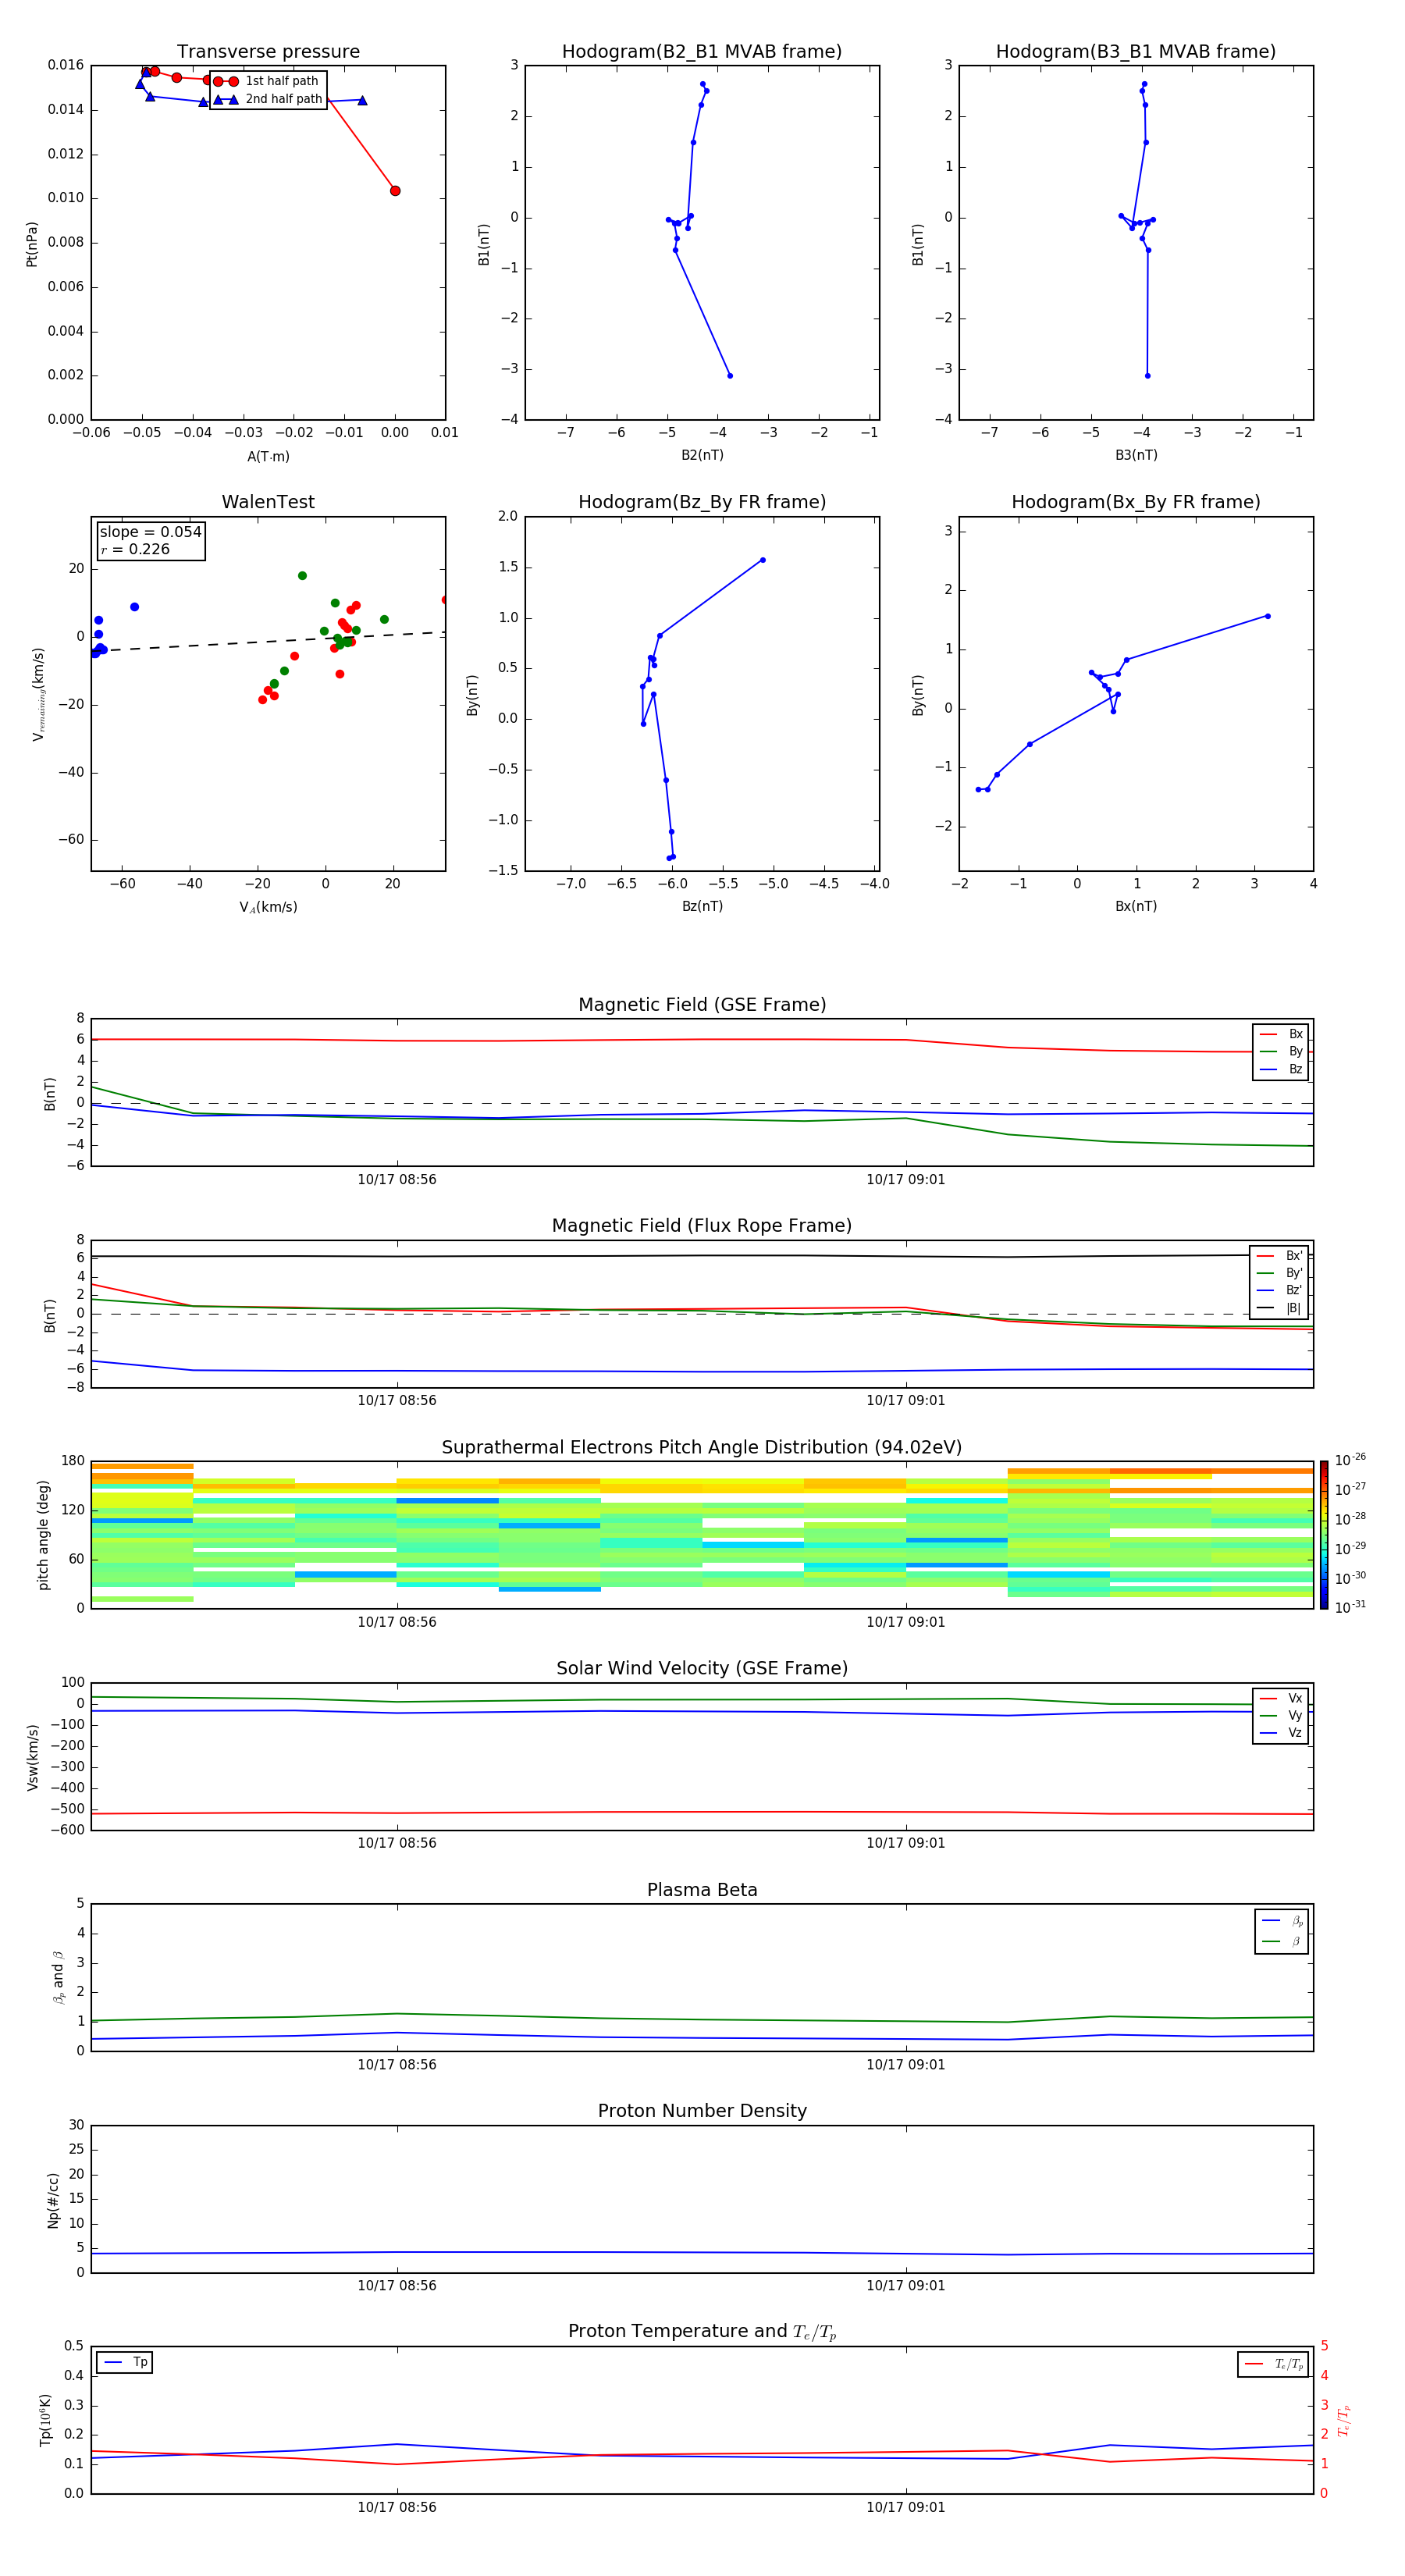This screenshot has width=1405, height=2576.
Task: Click the 'Tp' legend in temperature plot
Action: [125, 2362]
